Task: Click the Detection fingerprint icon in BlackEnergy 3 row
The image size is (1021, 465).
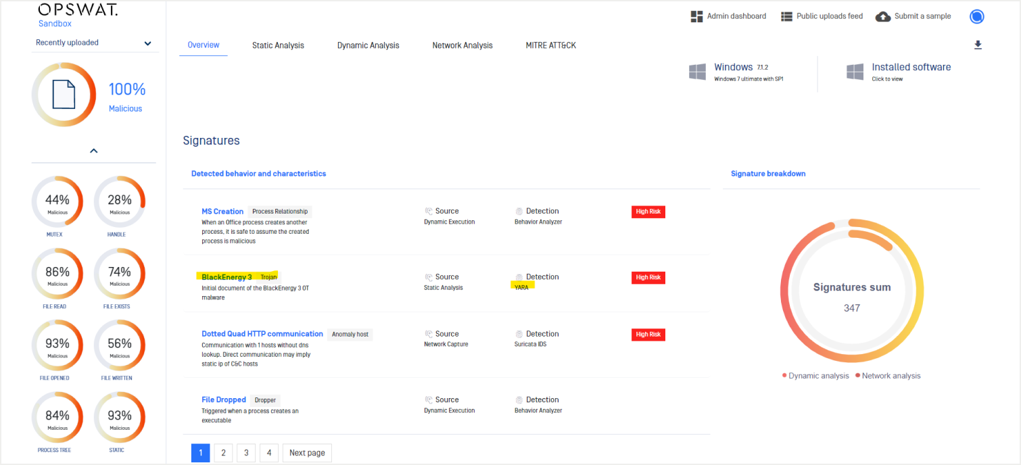Action: point(519,277)
